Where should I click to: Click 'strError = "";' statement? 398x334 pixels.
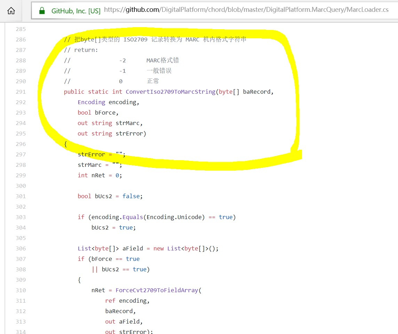coord(102,155)
